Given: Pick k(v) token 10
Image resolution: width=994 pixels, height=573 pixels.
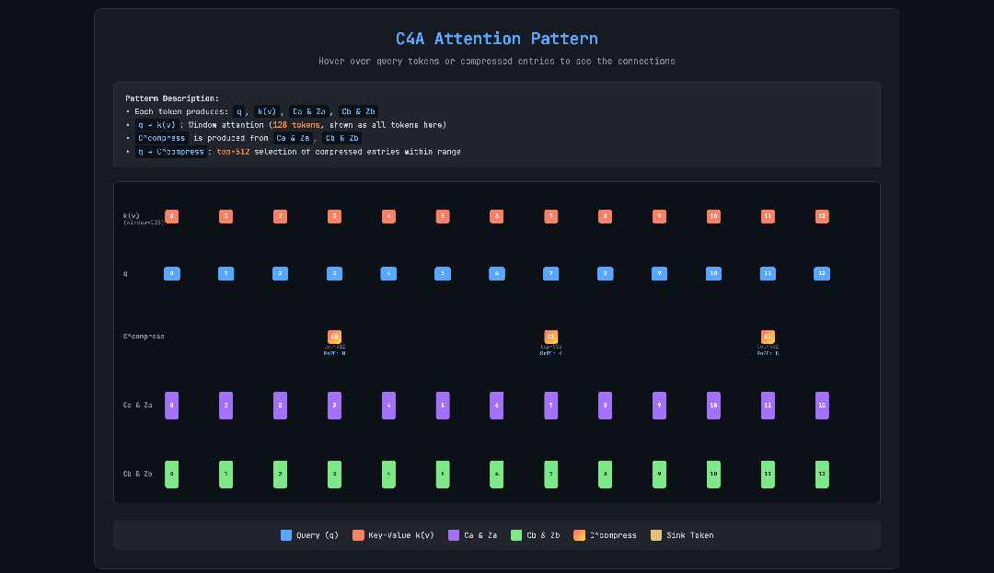Looking at the screenshot, I should pyautogui.click(x=714, y=216).
